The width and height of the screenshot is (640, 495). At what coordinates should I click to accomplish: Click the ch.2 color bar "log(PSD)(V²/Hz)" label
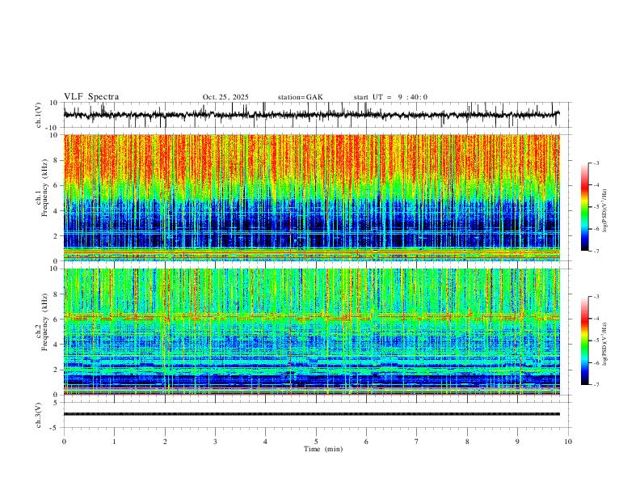605,344
